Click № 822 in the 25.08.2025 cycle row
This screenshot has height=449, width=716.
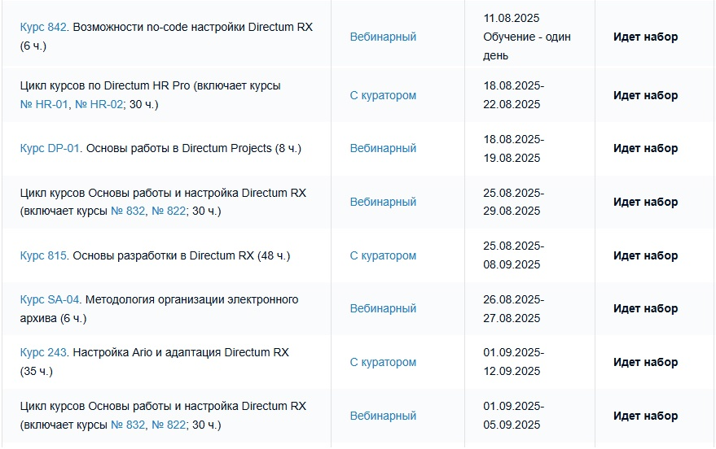coord(169,211)
